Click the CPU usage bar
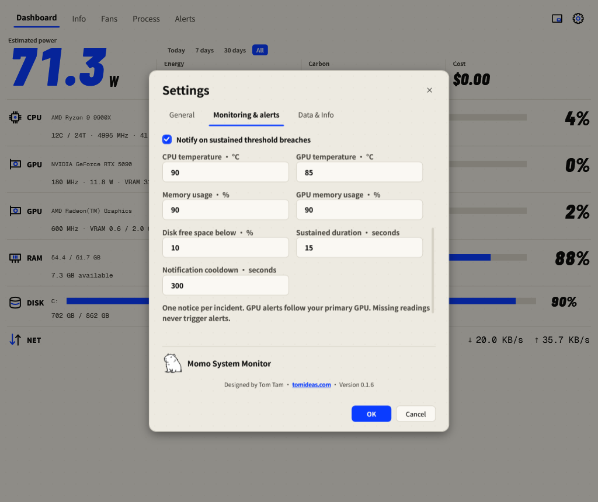 (488, 117)
